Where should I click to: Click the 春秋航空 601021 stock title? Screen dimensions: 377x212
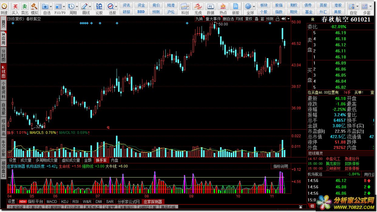[x=346, y=19]
